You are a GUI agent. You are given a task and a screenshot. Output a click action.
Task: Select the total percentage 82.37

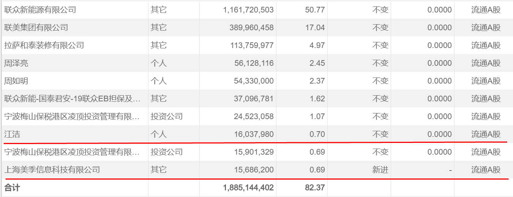pyautogui.click(x=315, y=188)
